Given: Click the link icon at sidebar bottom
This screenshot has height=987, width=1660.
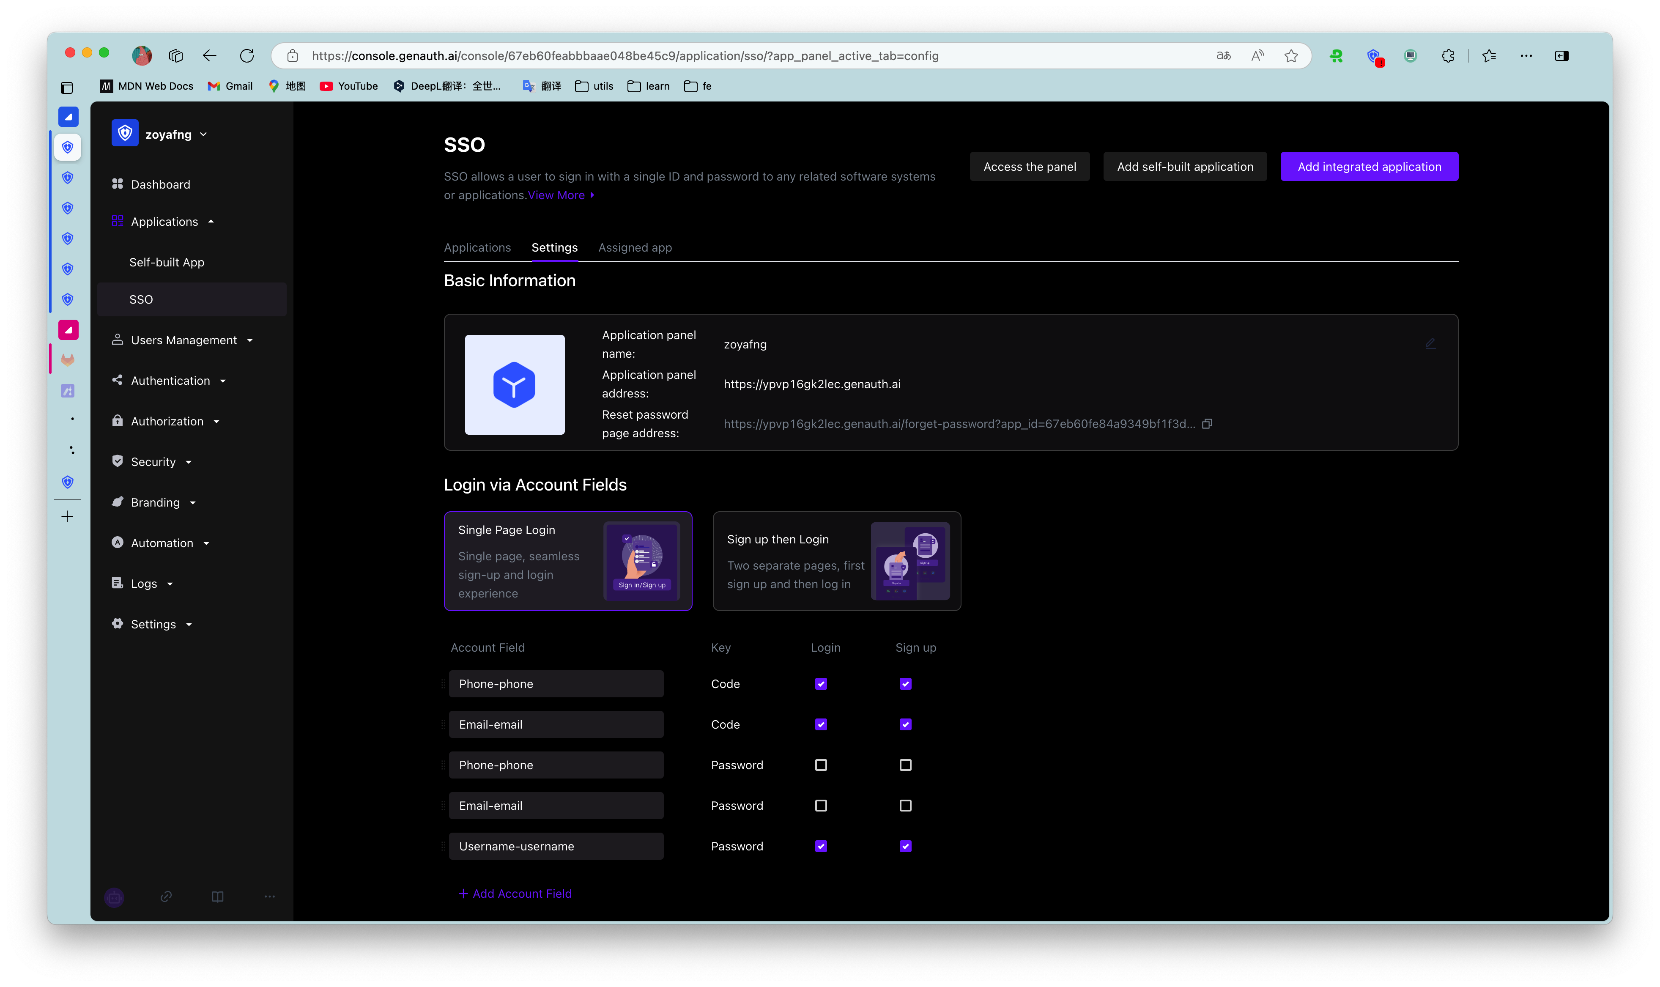Looking at the screenshot, I should pos(166,897).
